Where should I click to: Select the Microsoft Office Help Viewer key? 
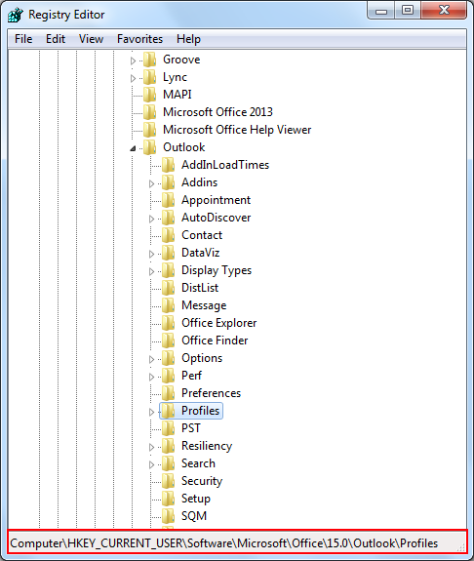coord(237,130)
